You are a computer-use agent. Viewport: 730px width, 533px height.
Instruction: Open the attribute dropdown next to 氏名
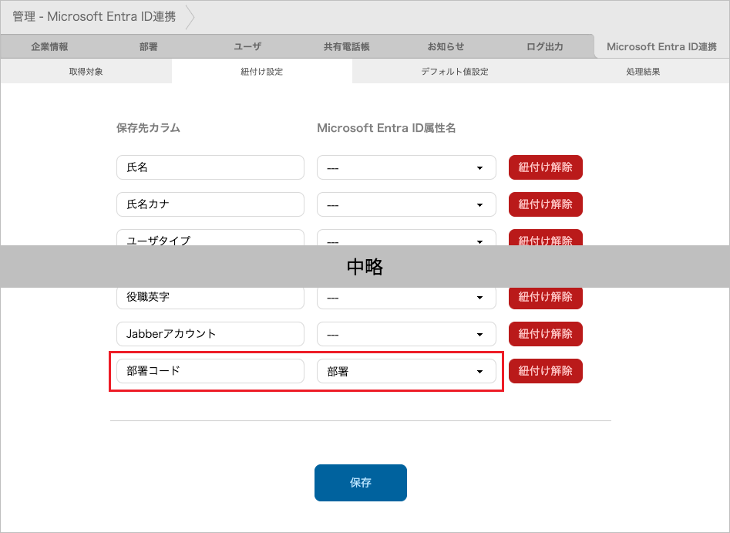coord(406,167)
